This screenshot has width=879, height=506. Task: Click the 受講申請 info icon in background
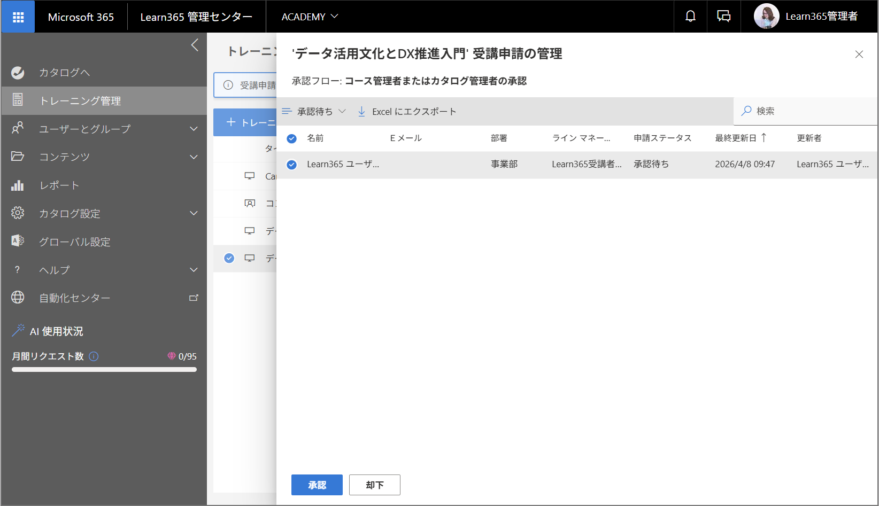(x=228, y=85)
